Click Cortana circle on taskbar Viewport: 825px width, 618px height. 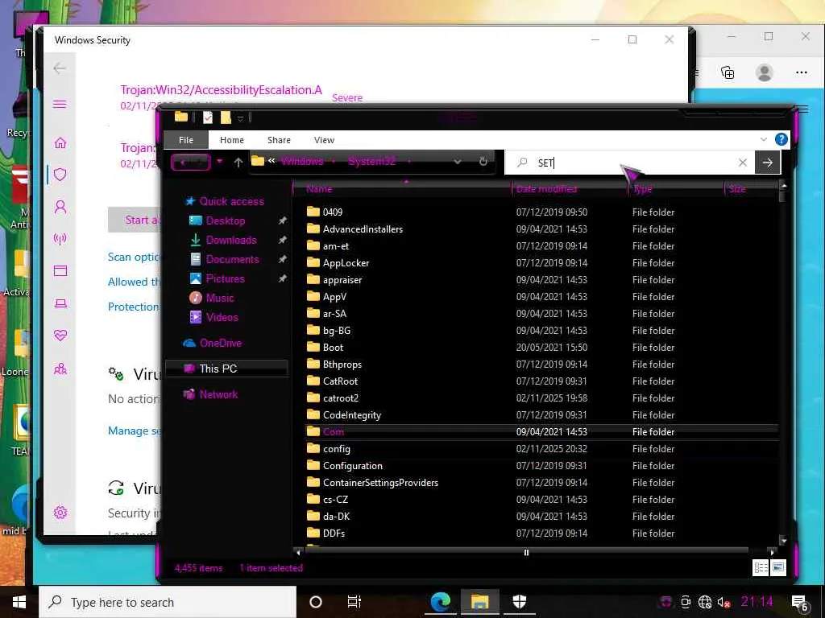(316, 602)
